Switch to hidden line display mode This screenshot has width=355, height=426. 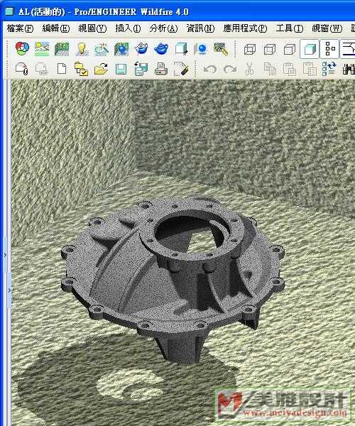click(270, 50)
